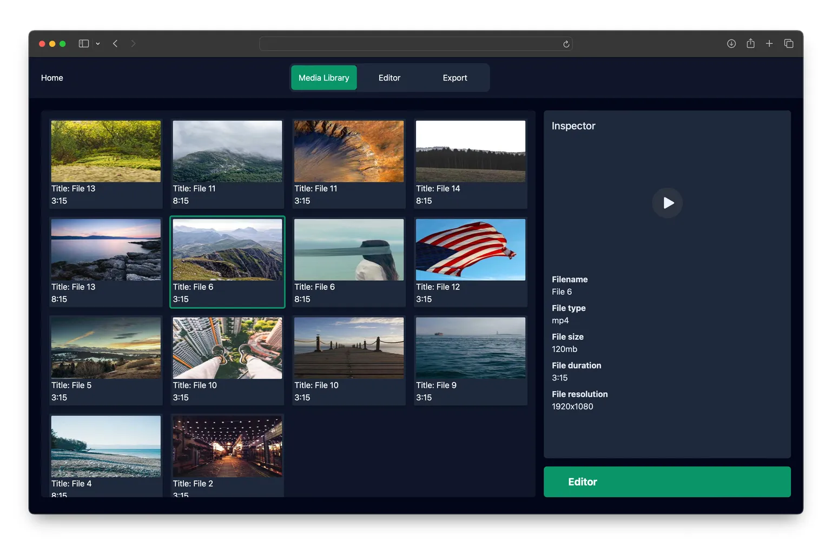Open a new tab with plus icon

click(769, 44)
